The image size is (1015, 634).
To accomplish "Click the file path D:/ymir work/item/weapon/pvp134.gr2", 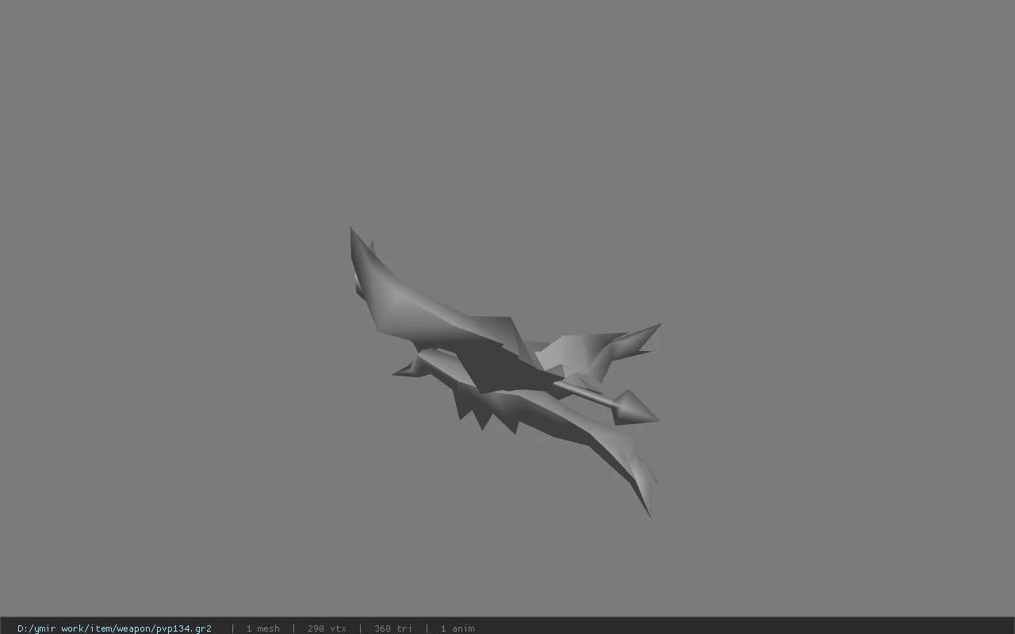I will [x=114, y=628].
